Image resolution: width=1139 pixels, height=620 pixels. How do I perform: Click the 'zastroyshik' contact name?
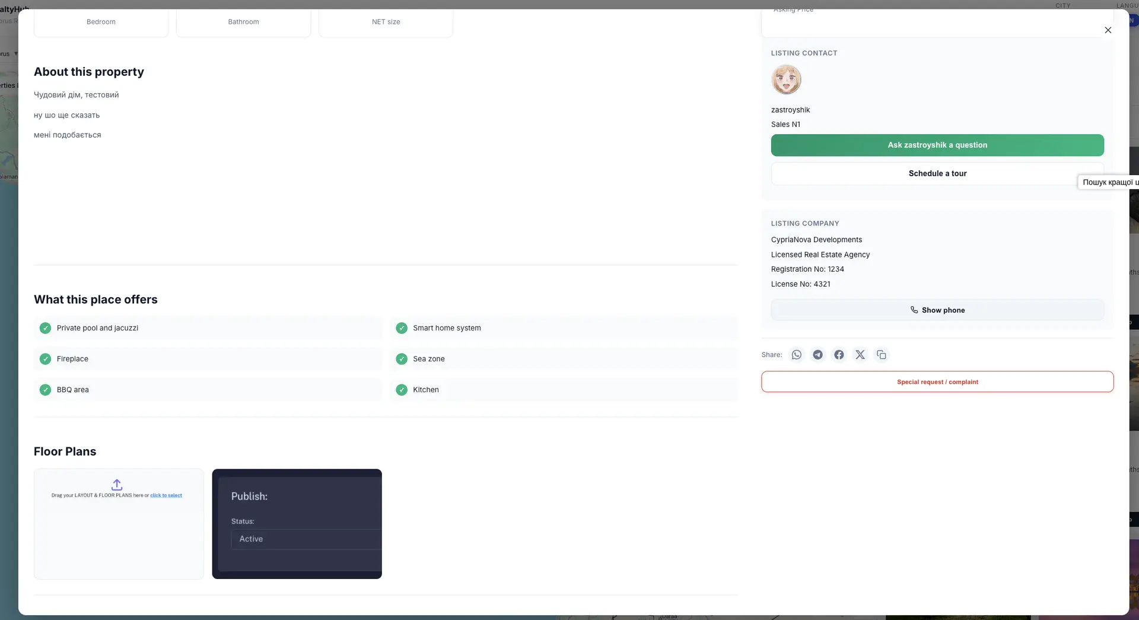coord(790,110)
